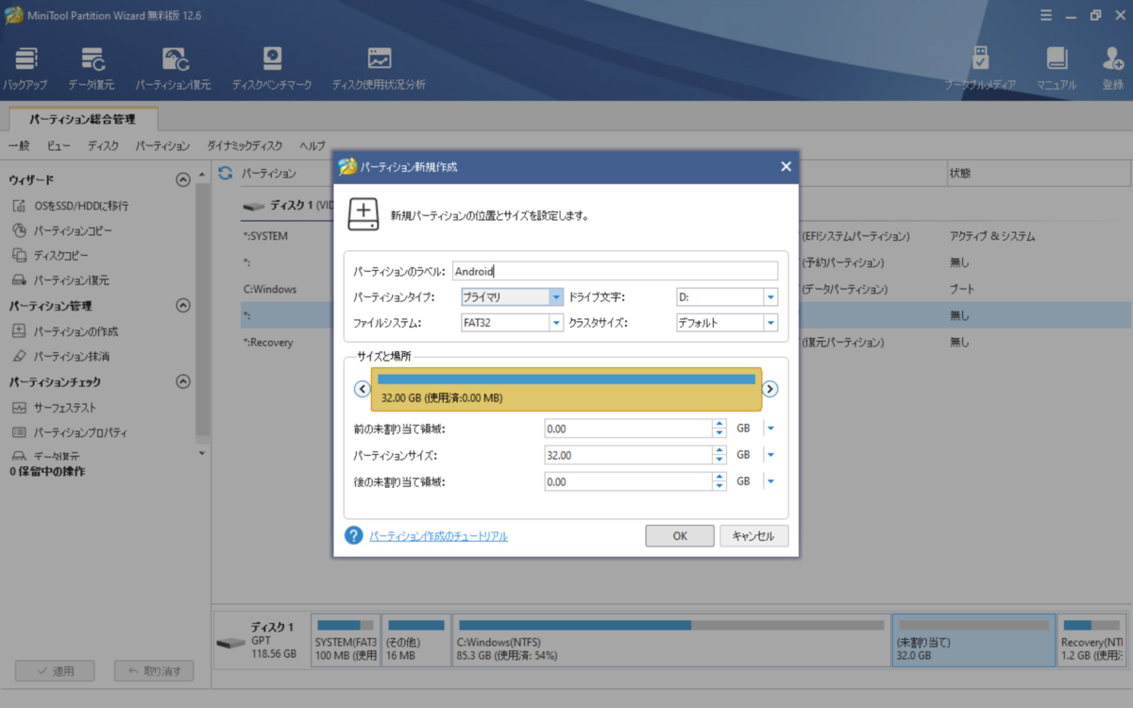Choose Create Partition (パーティションの作成) in sidebar
The image size is (1133, 708).
coord(64,331)
